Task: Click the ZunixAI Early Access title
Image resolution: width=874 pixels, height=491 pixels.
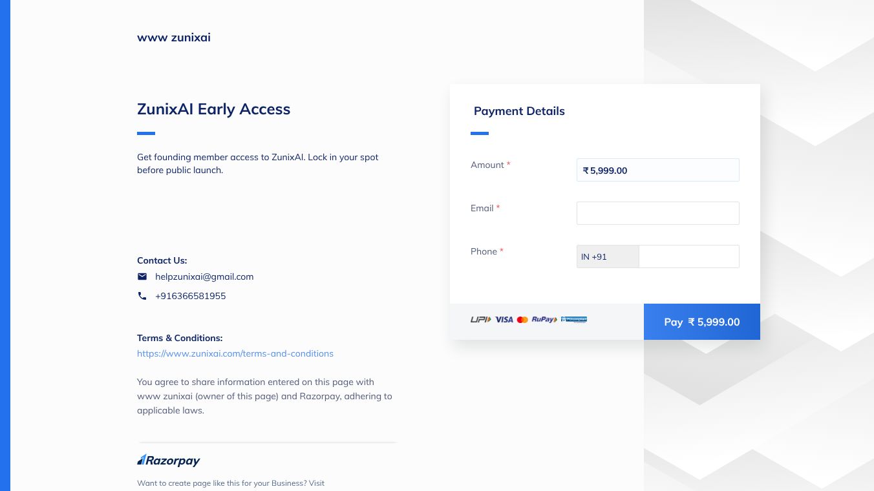Action: coord(213,109)
